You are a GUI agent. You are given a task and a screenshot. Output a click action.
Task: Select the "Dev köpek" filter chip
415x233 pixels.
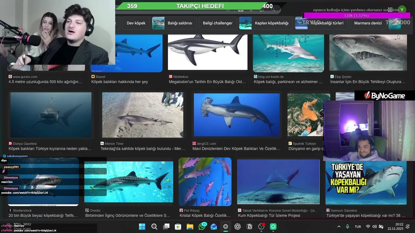(136, 23)
